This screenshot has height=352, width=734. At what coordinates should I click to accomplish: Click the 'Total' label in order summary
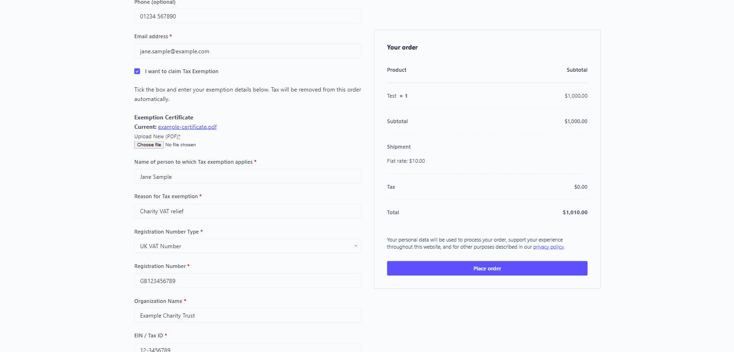pos(393,212)
